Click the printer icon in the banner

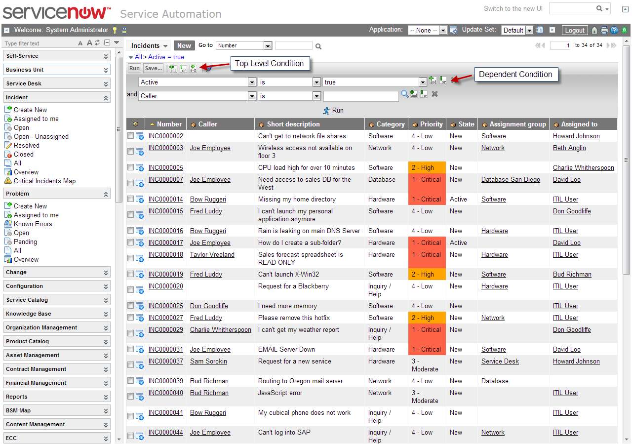click(x=604, y=30)
